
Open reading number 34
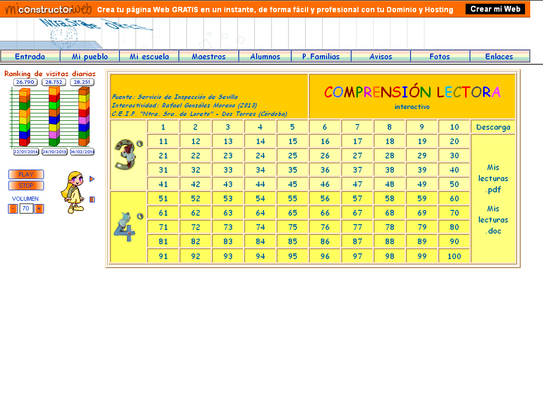(x=260, y=170)
